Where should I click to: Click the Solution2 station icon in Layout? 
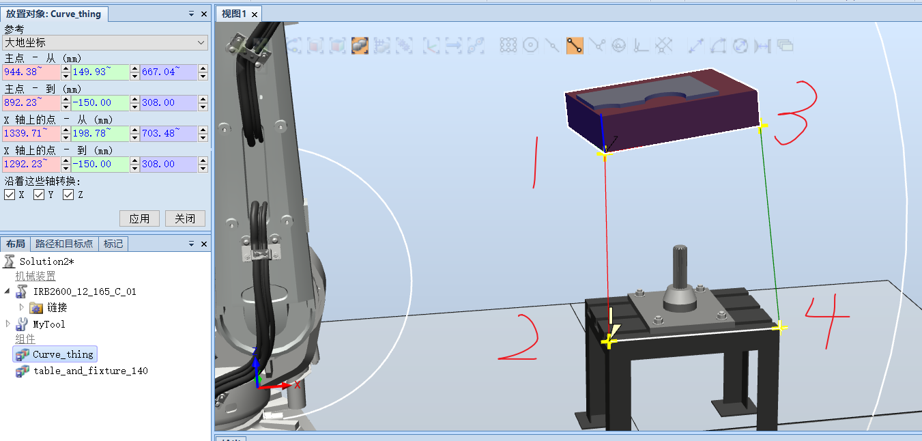(x=10, y=261)
